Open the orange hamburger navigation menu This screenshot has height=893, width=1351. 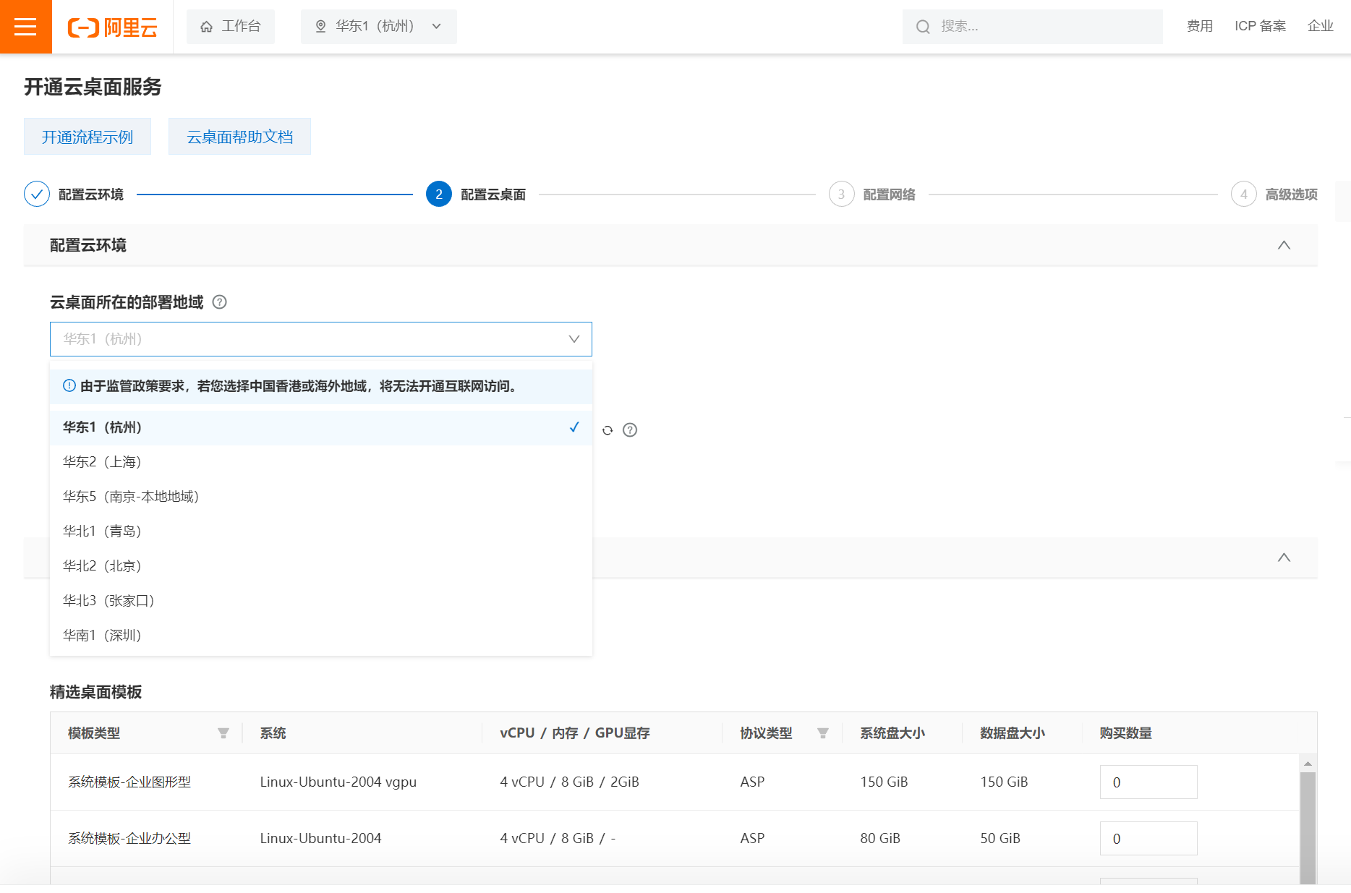click(x=25, y=27)
